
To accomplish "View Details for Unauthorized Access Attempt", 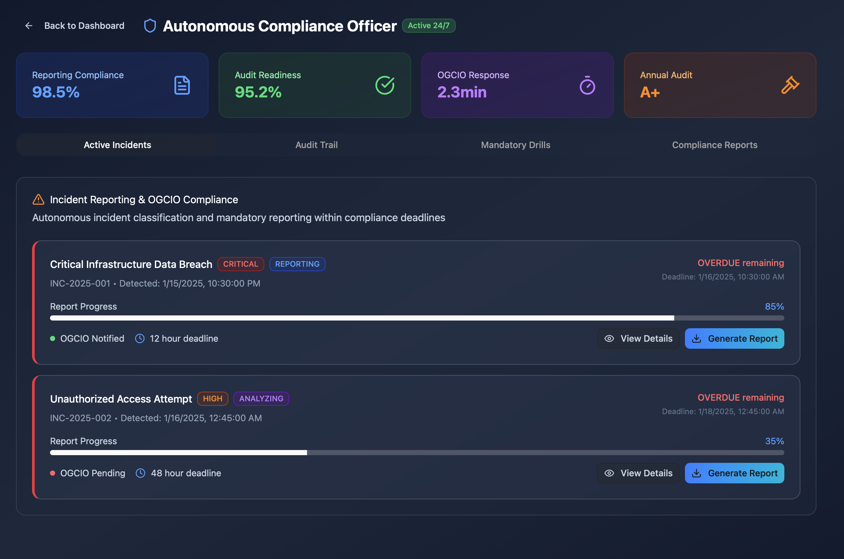I will pos(638,473).
